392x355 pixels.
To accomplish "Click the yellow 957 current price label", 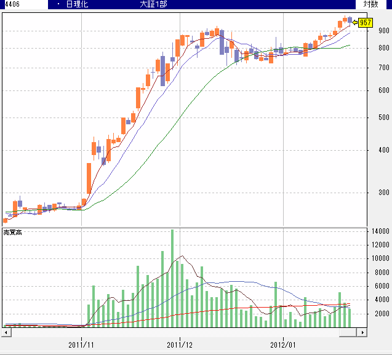I will click(366, 23).
